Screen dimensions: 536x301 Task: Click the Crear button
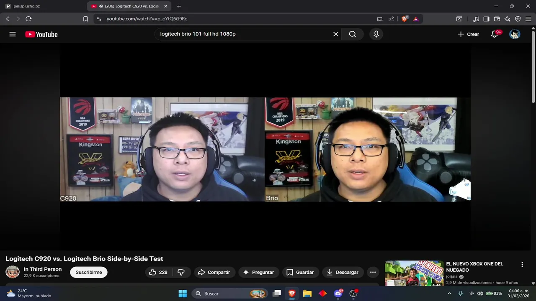pyautogui.click(x=468, y=34)
